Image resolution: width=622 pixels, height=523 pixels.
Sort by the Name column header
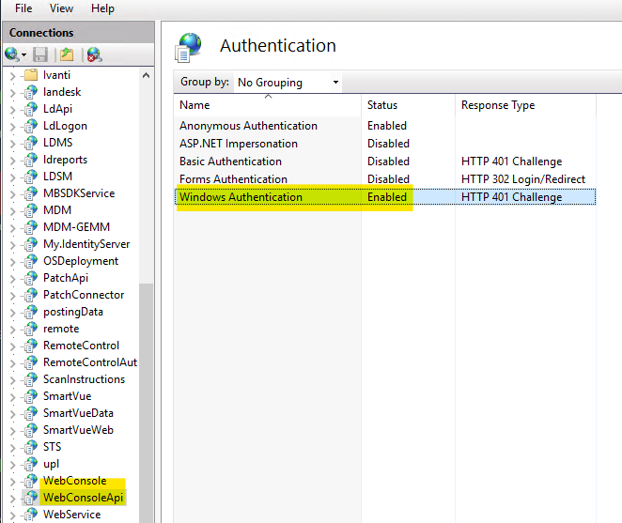268,105
